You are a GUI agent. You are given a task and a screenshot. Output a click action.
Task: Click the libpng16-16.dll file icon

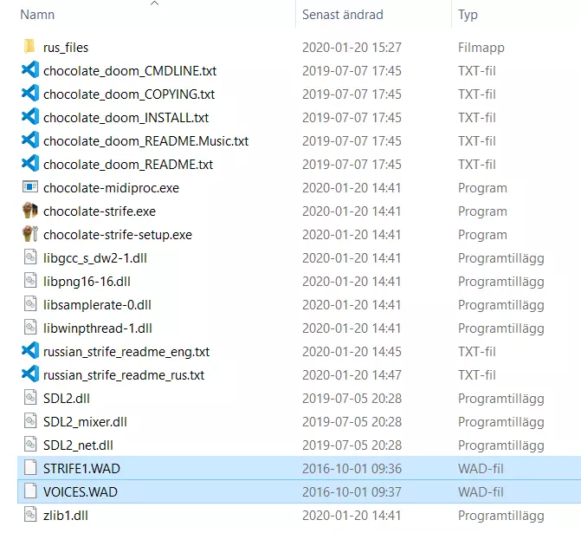coord(30,281)
